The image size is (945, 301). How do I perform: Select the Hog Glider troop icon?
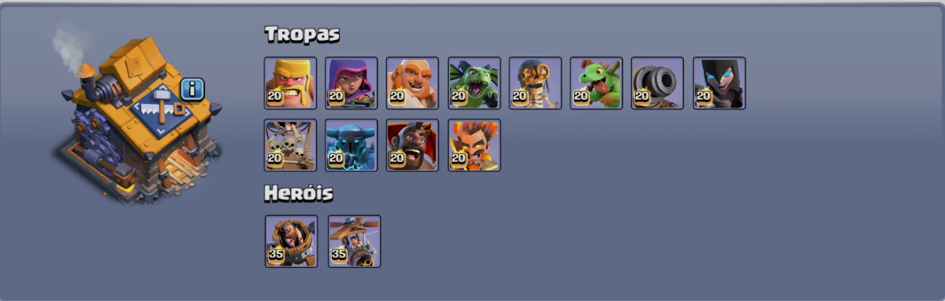[x=412, y=145]
